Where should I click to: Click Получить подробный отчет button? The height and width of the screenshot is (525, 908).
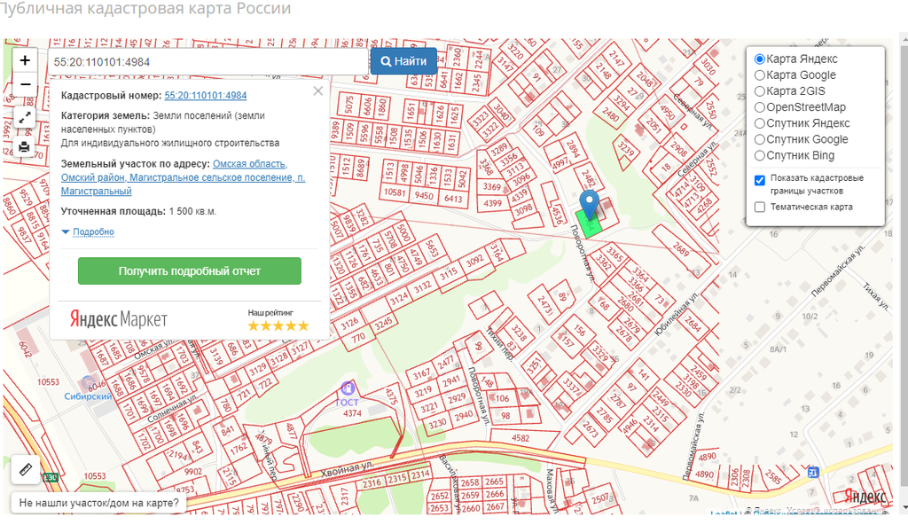(190, 270)
